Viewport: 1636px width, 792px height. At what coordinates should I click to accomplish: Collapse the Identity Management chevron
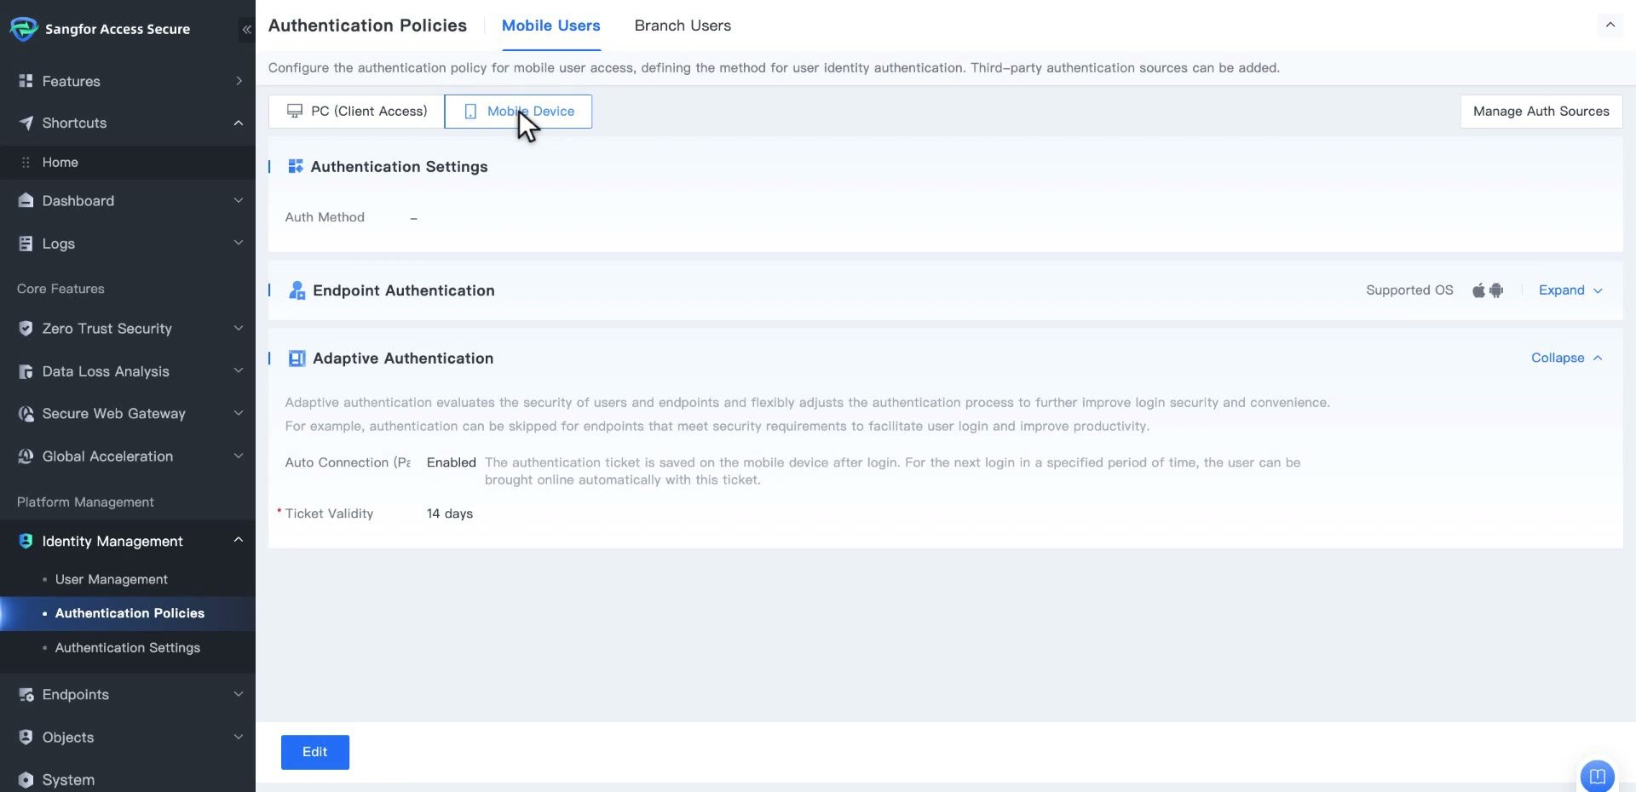point(239,540)
